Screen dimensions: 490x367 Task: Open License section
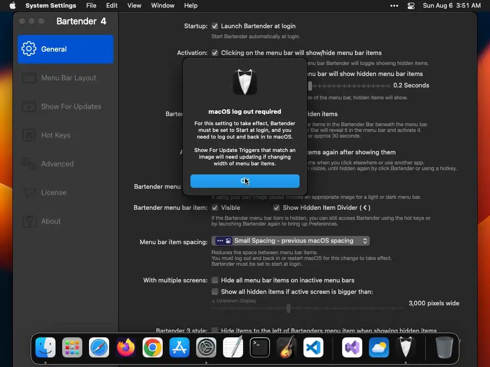tap(65, 193)
